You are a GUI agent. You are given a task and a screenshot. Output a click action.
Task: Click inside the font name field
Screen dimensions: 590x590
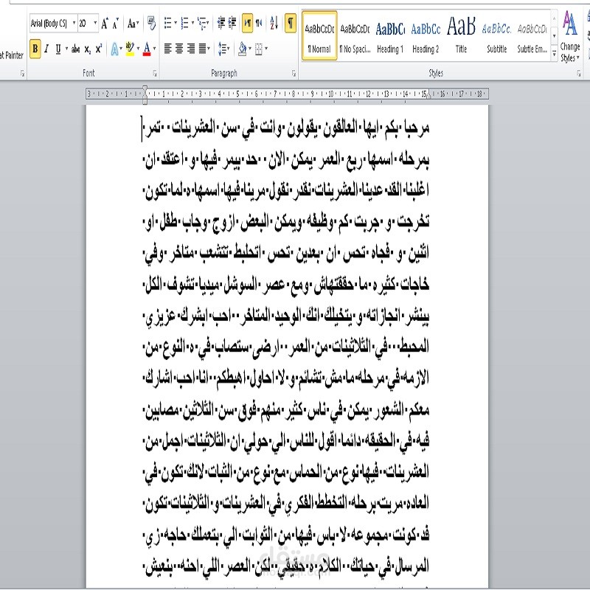click(x=50, y=24)
